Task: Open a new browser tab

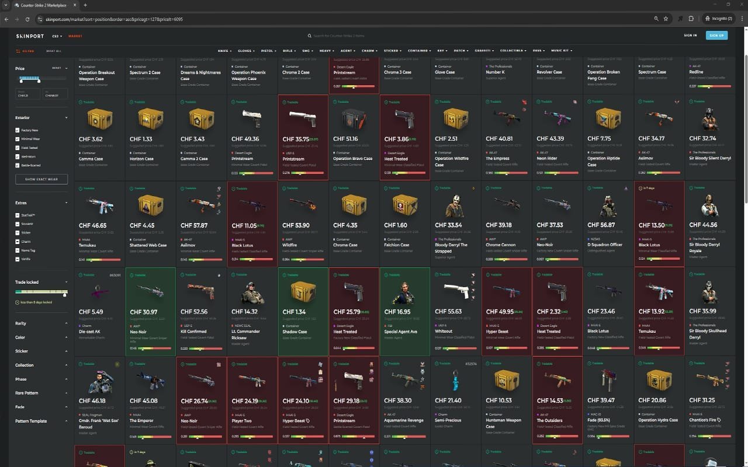Action: click(x=85, y=5)
